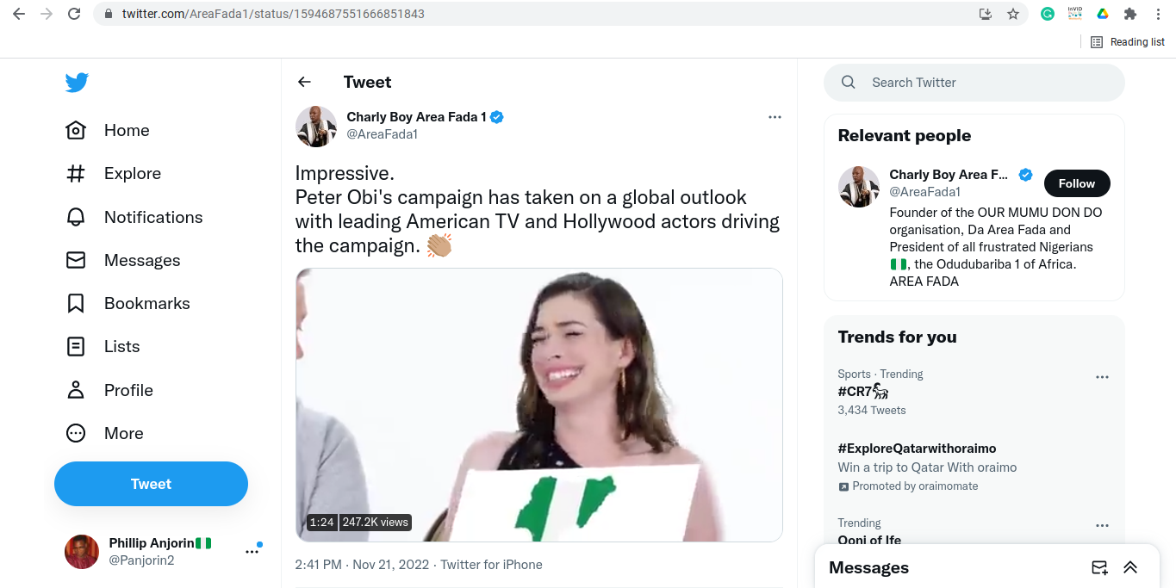Click the Twitter bird logo

[x=77, y=83]
